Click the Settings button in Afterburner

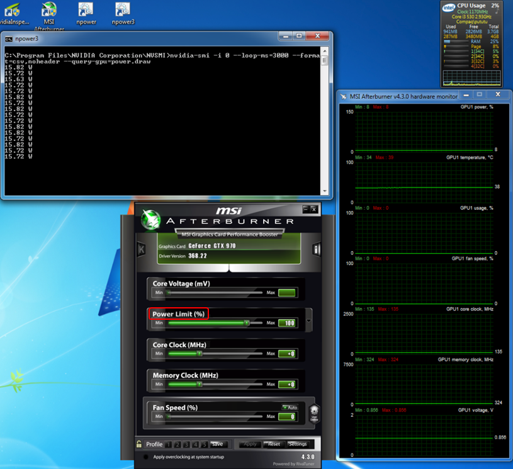(x=297, y=444)
